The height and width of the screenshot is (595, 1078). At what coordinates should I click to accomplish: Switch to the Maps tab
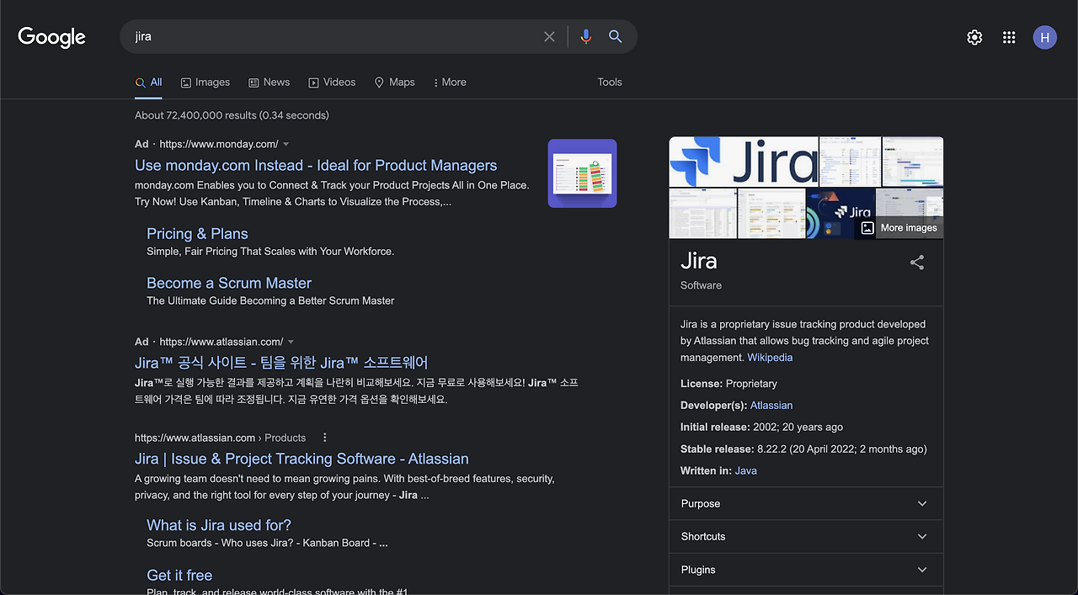[395, 82]
